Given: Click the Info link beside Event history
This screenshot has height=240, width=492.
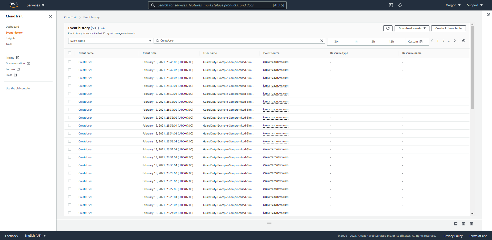Looking at the screenshot, I should [x=103, y=28].
